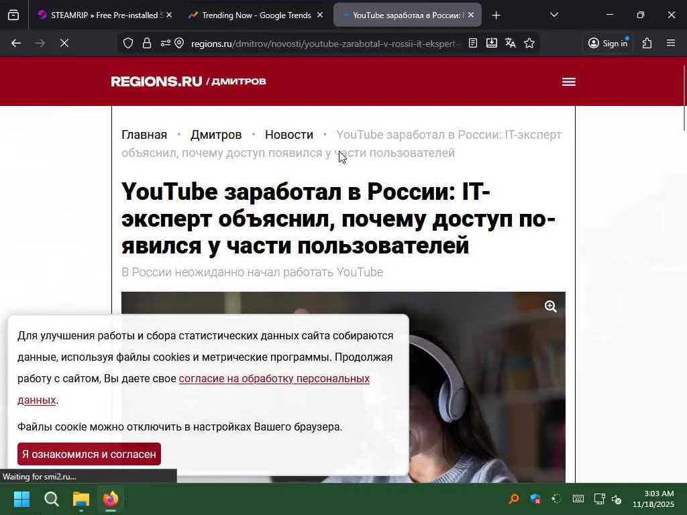Open Firefox application menu
687x515 pixels.
pyautogui.click(x=671, y=43)
